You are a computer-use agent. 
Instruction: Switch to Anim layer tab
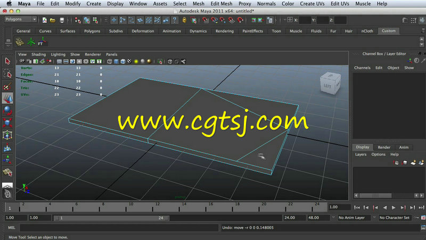click(x=404, y=147)
